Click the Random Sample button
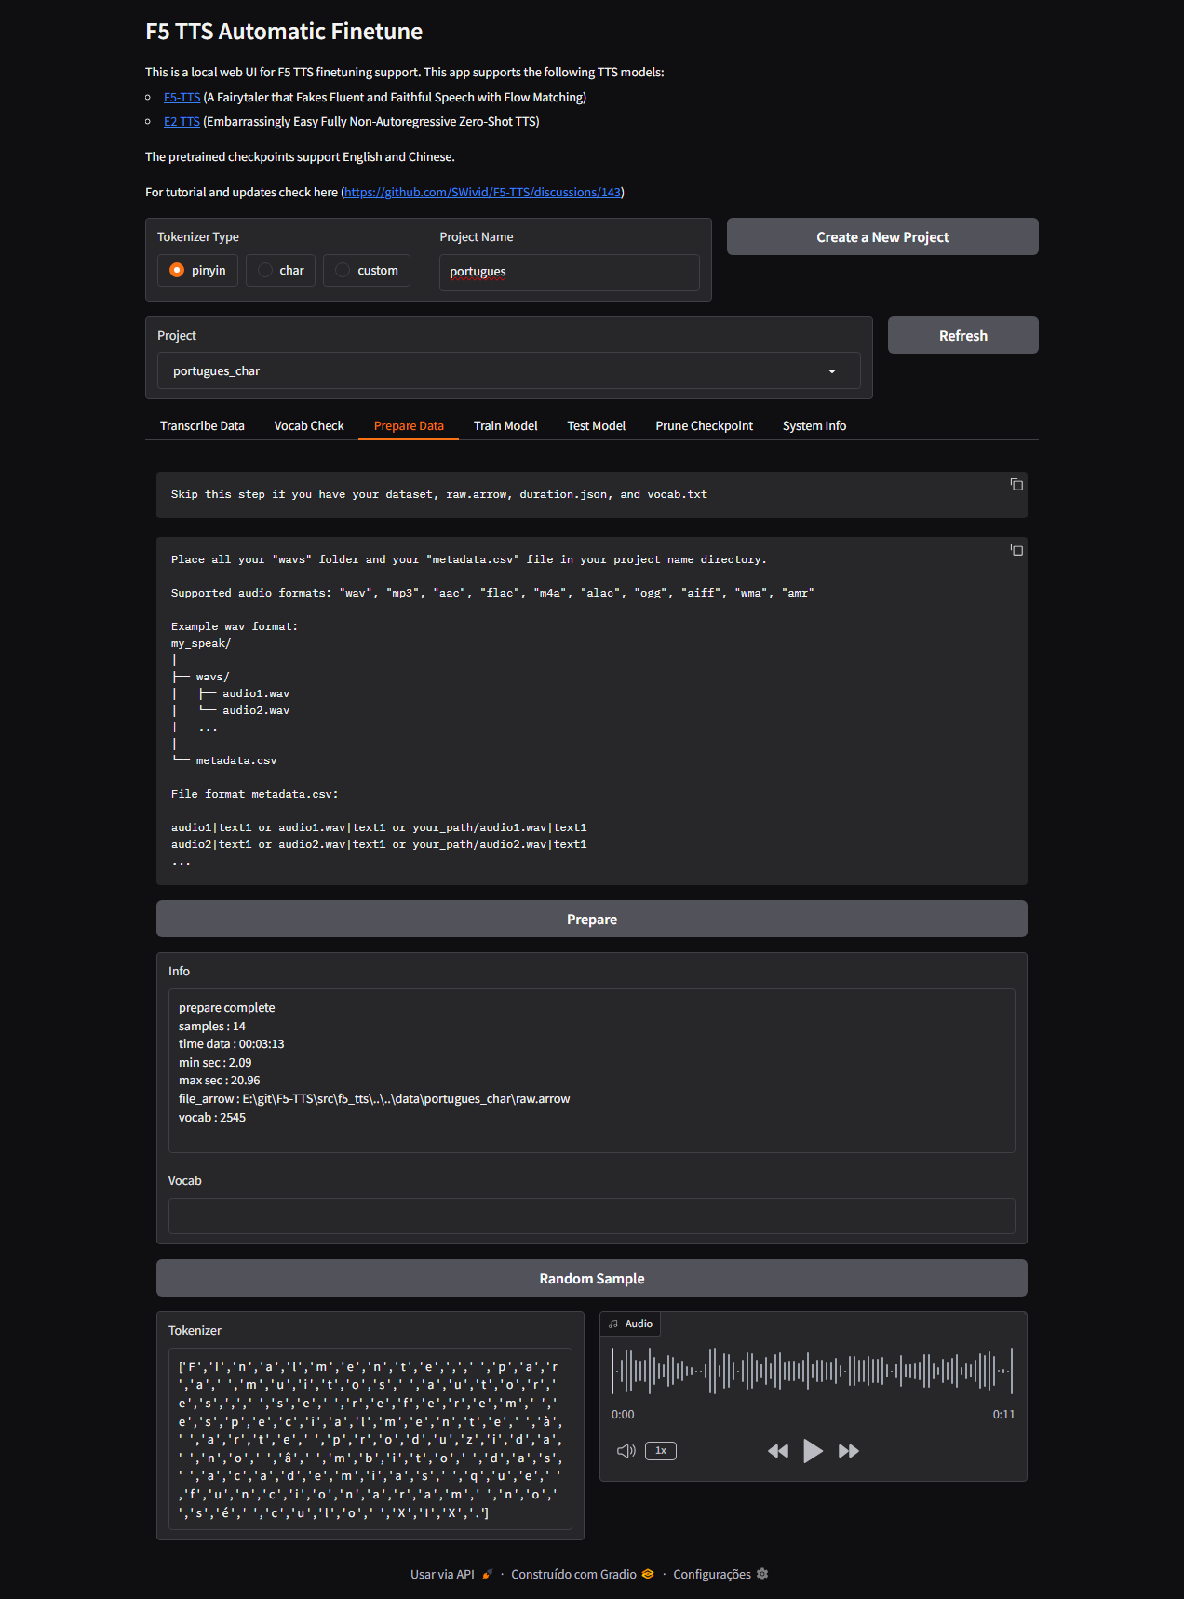1184x1599 pixels. [592, 1278]
